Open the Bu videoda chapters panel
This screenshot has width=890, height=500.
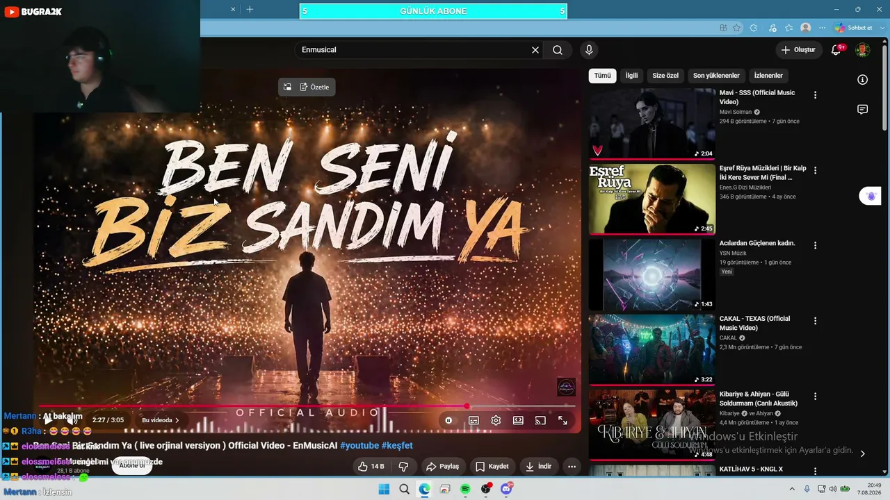[161, 420]
